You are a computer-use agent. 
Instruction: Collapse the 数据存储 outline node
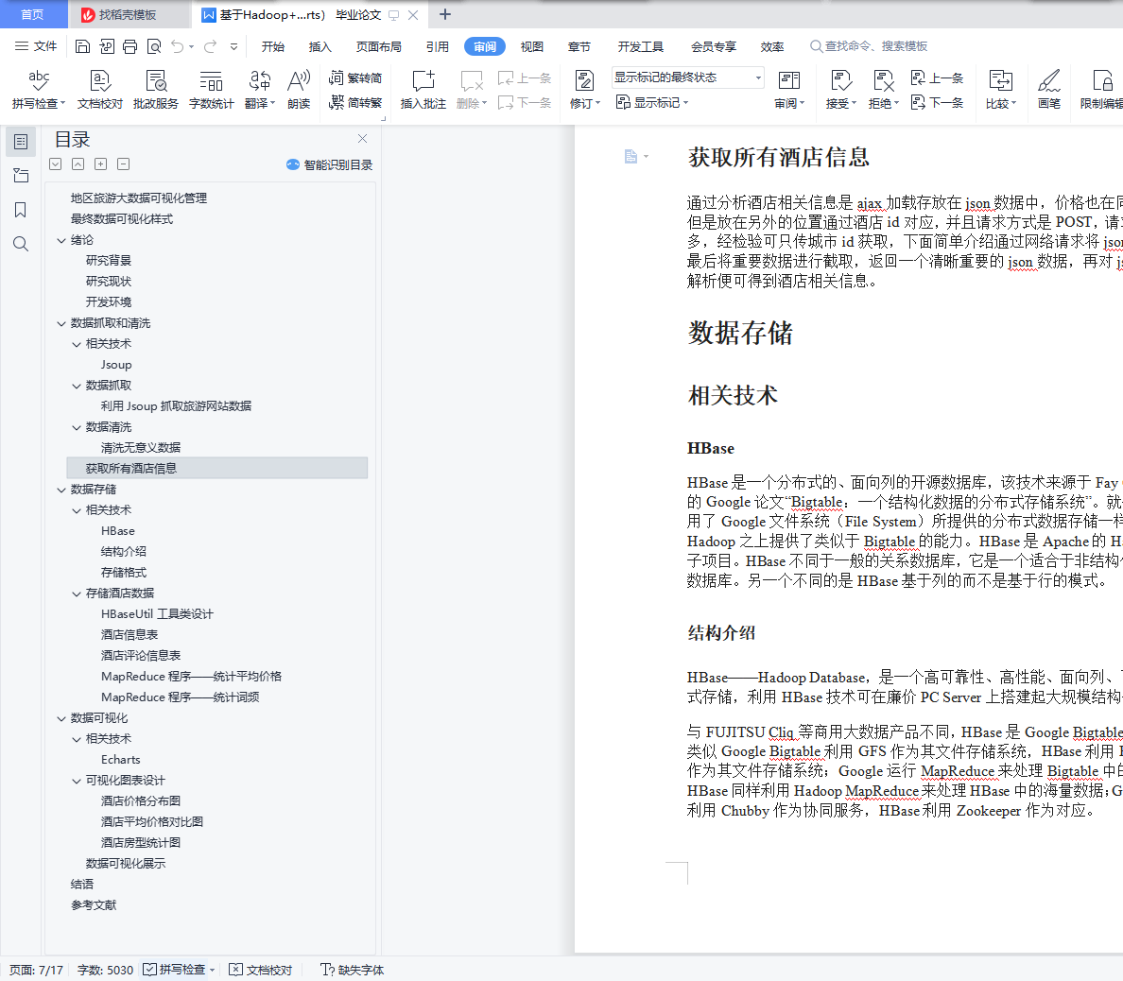(x=60, y=490)
